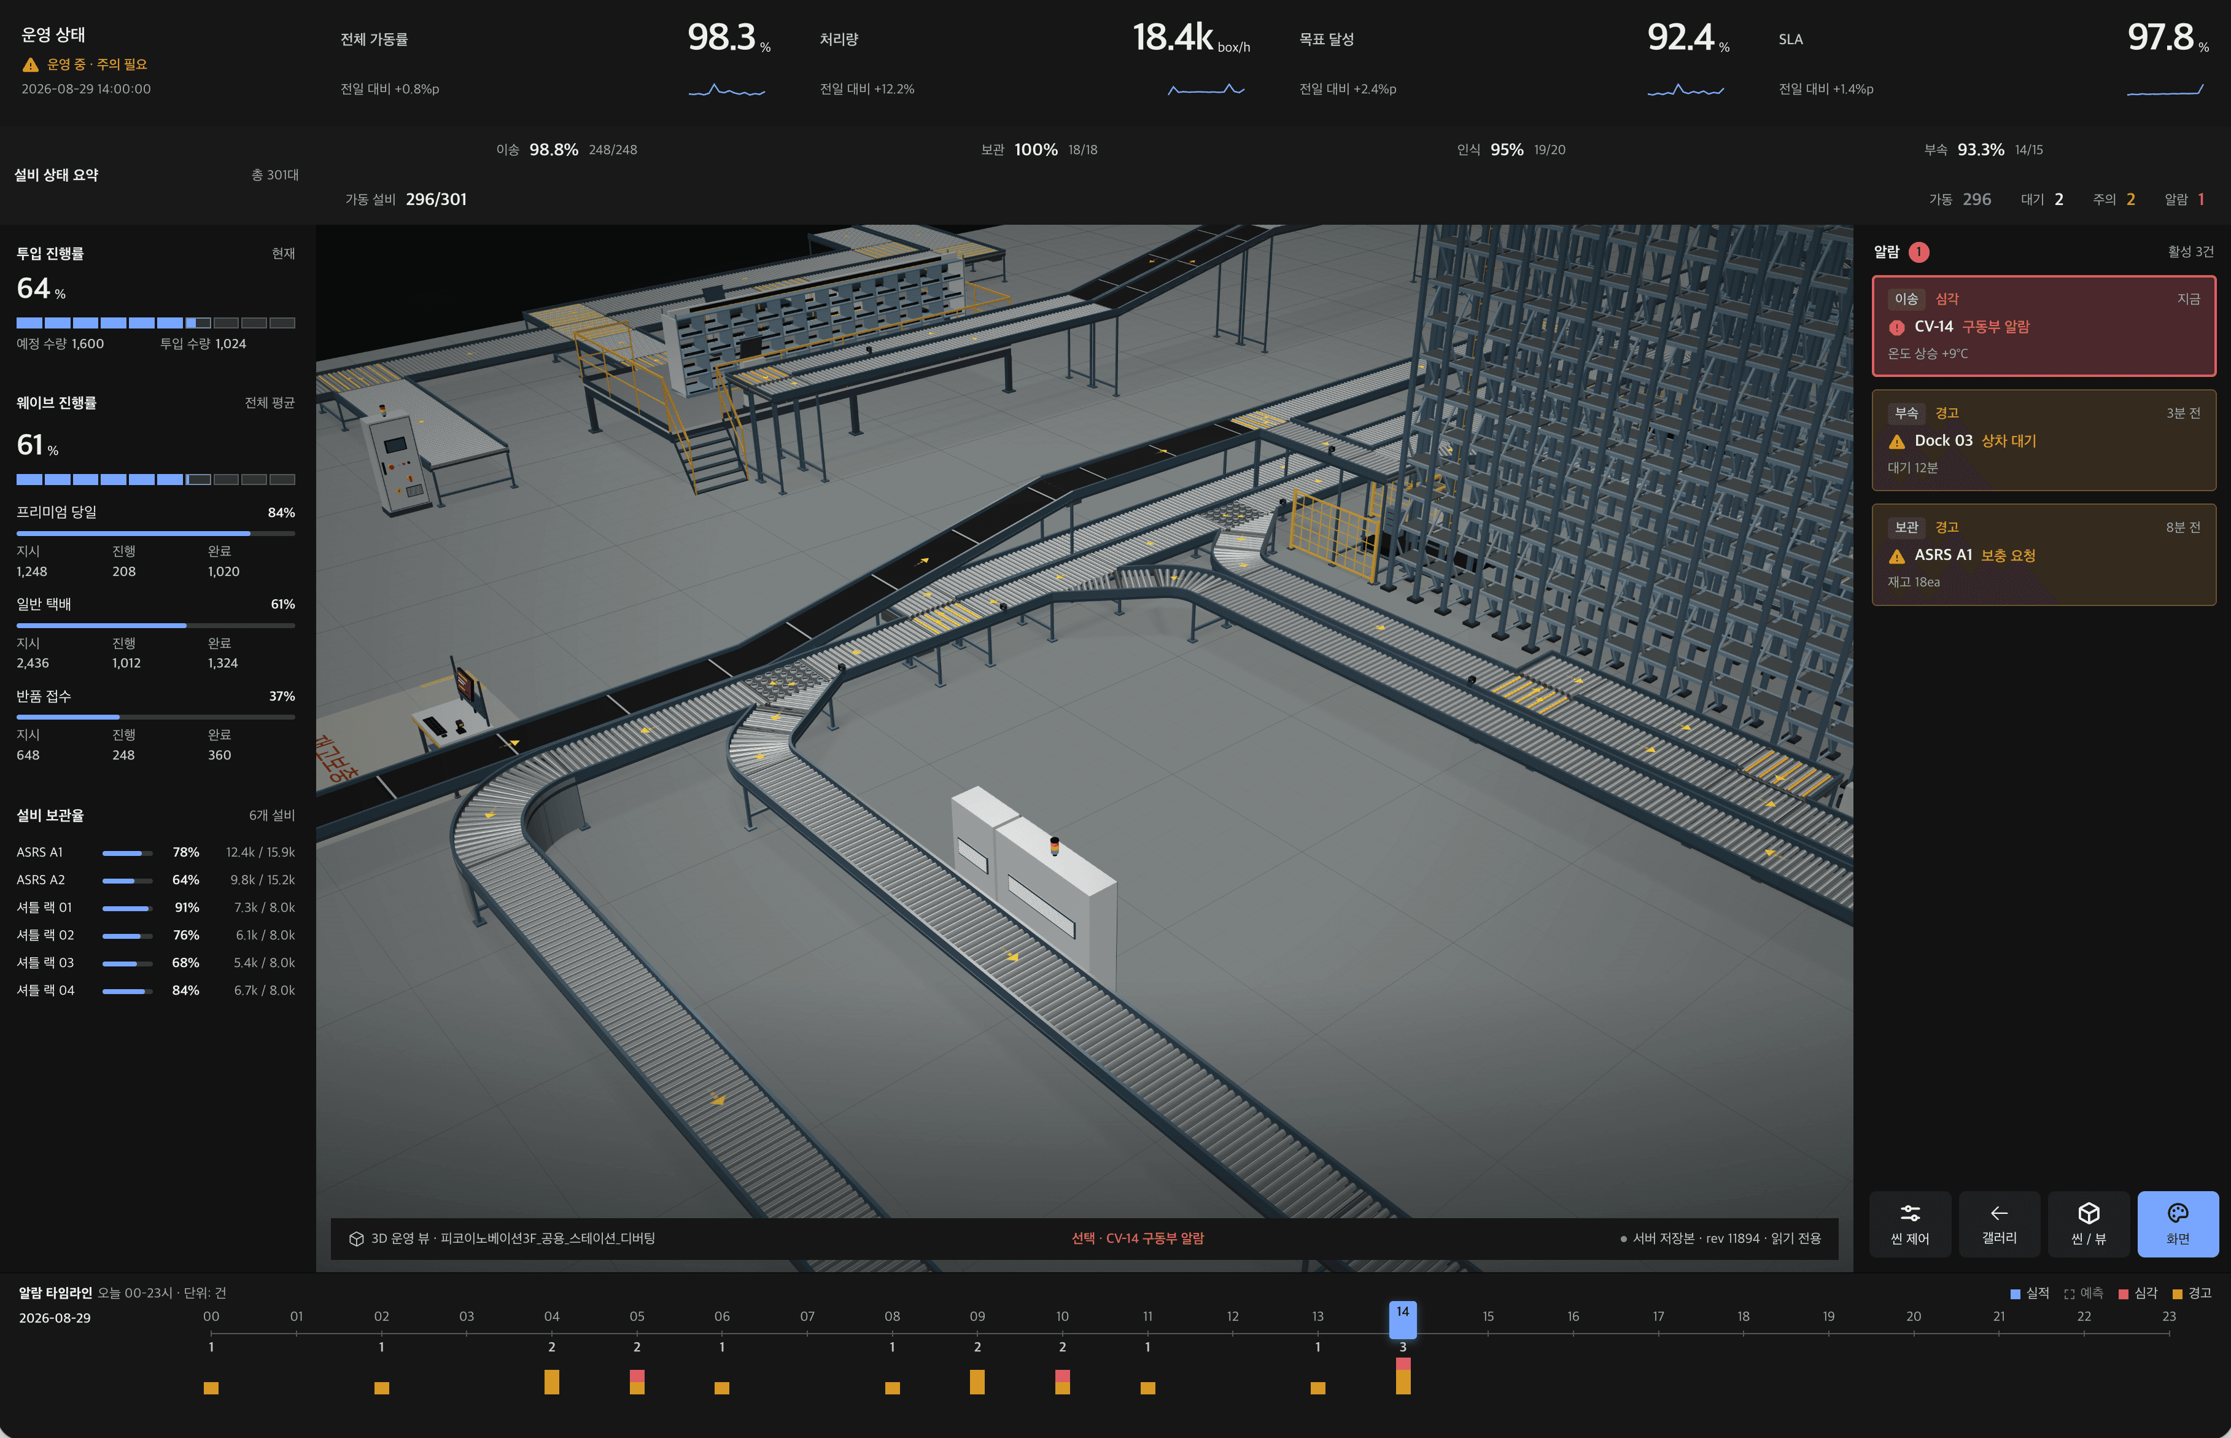
Task: Go back to 갤러리
Action: (x=1998, y=1224)
